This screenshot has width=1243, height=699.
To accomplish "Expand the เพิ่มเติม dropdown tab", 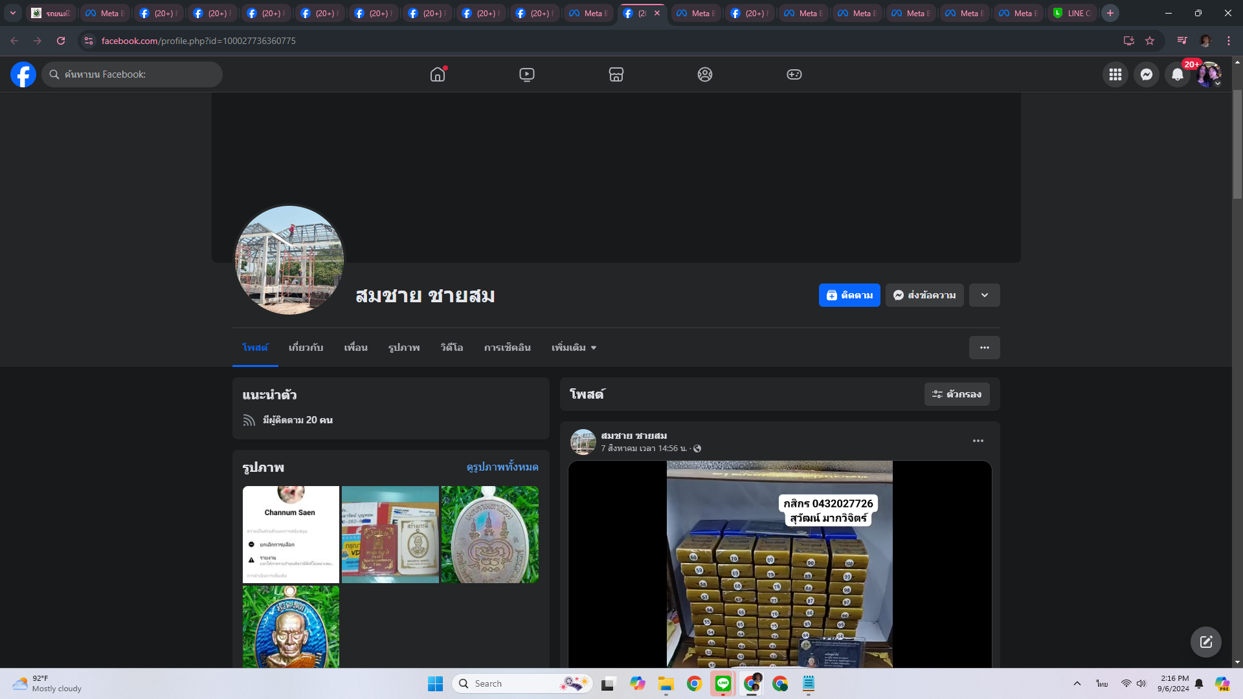I will click(574, 348).
